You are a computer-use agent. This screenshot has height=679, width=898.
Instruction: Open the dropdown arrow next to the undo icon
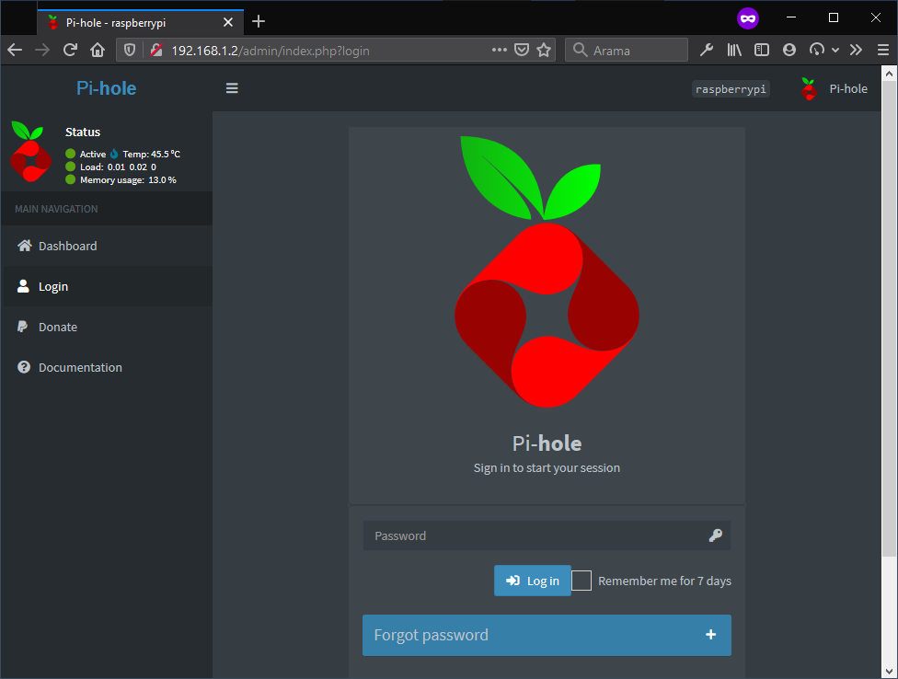coord(835,51)
